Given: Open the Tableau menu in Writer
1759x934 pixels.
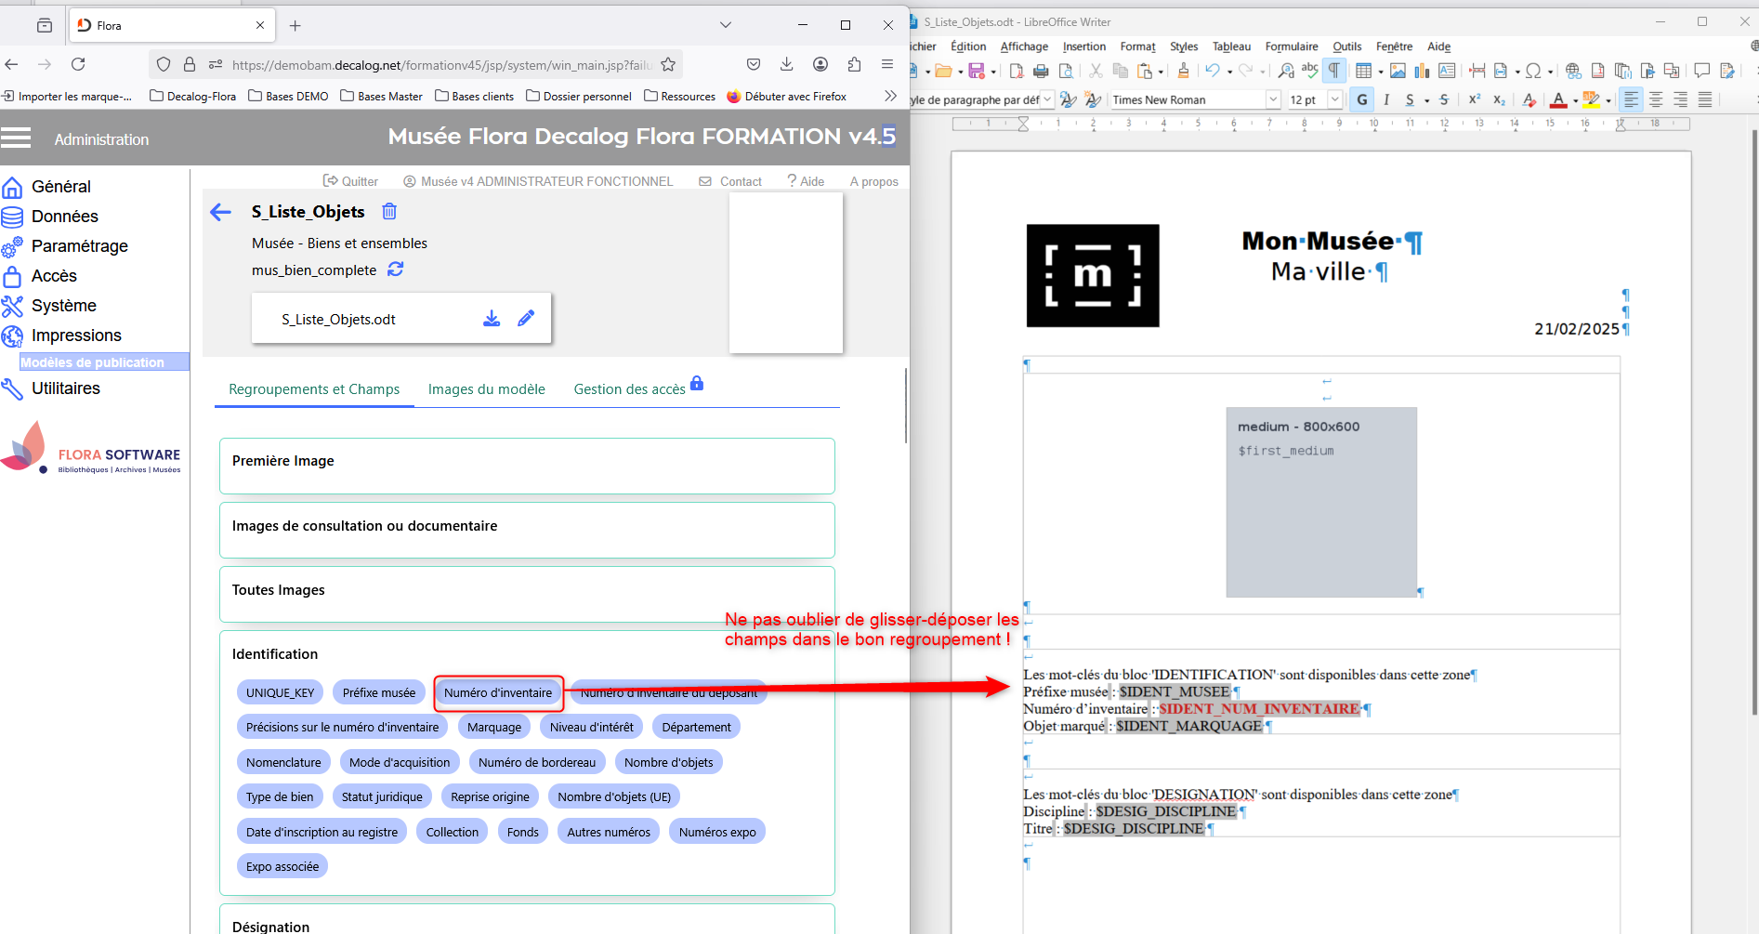Looking at the screenshot, I should [x=1231, y=46].
